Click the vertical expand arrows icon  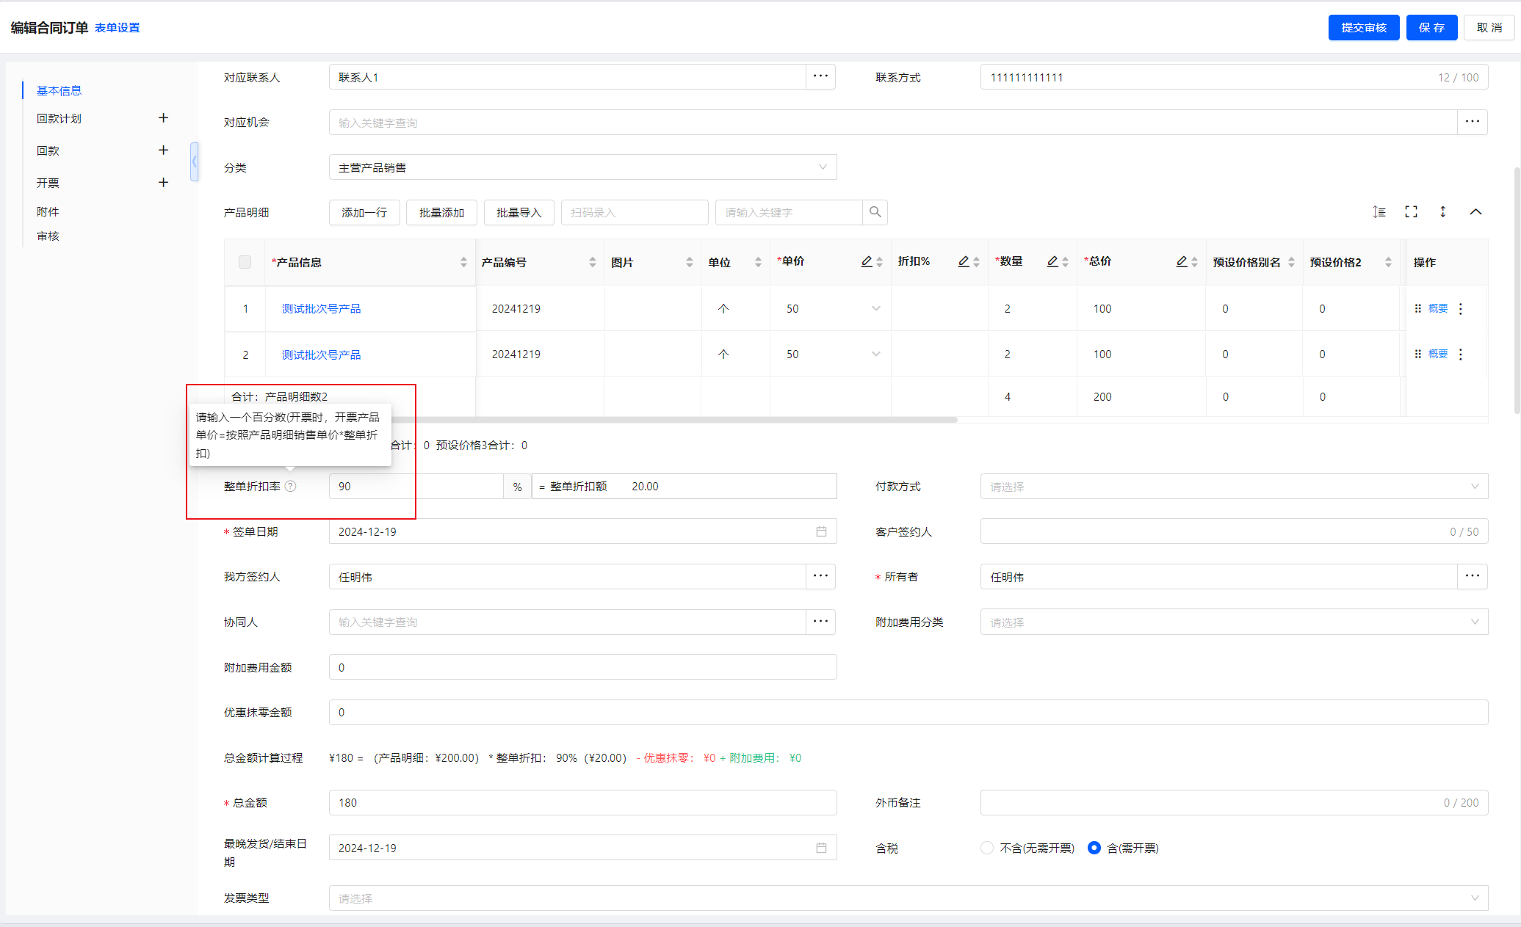[x=1443, y=211]
